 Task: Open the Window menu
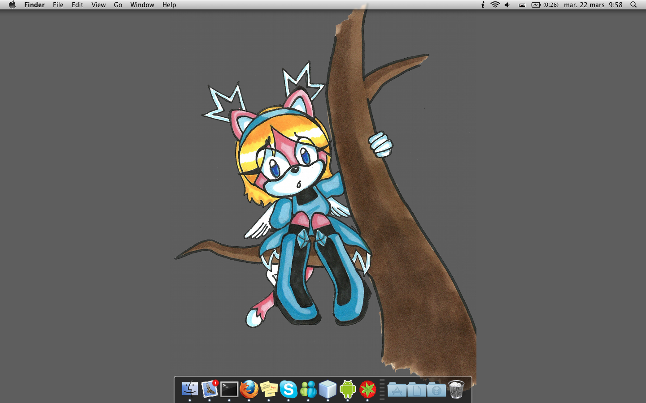pyautogui.click(x=142, y=5)
